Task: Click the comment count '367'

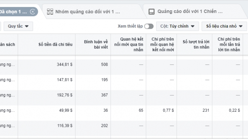Action: [x=104, y=95]
